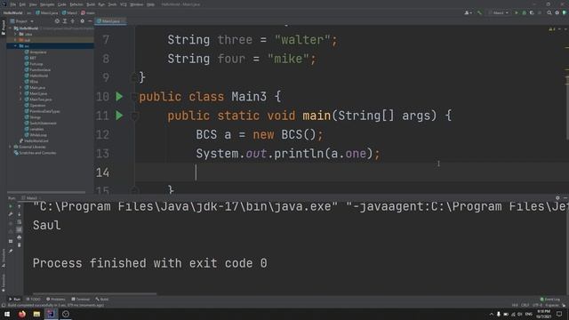Toggle soft-wrap in the Run console
Viewport: 569px width, 320px height.
pyautogui.click(x=20, y=221)
